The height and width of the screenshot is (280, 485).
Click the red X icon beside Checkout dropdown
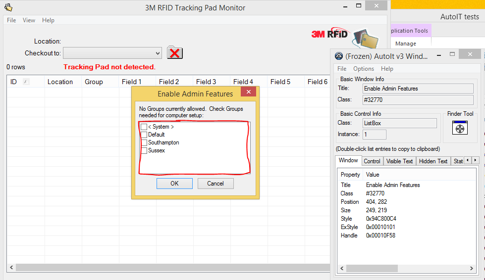pyautogui.click(x=175, y=53)
